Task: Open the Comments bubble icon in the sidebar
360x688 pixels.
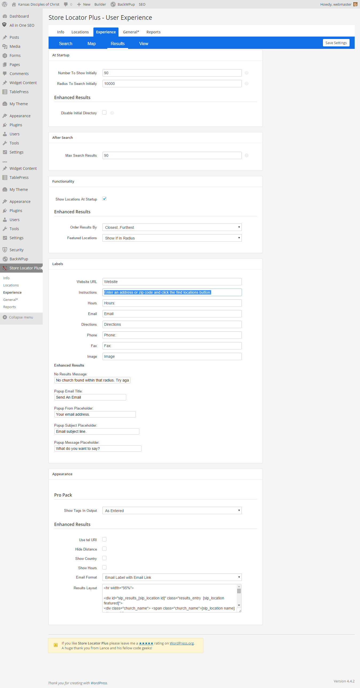Action: coord(5,74)
